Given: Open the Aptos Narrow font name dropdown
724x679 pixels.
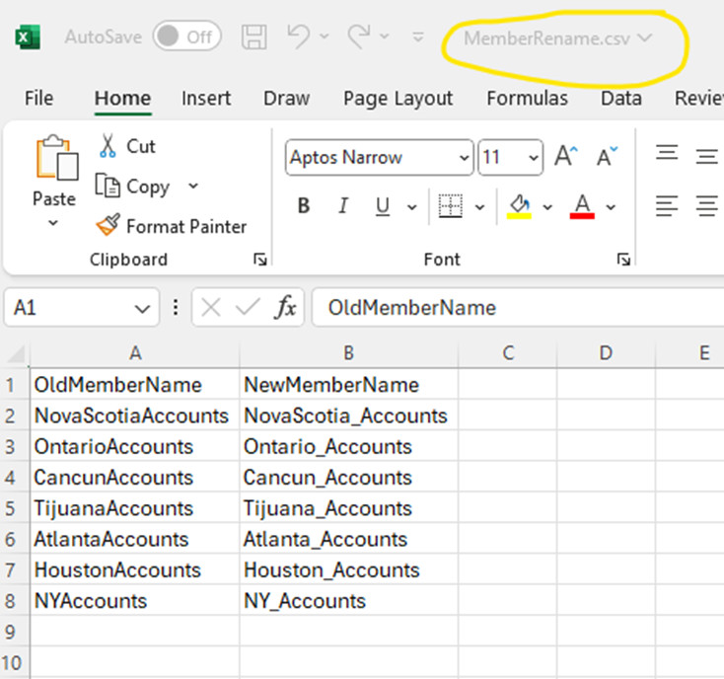Looking at the screenshot, I should click(x=465, y=158).
